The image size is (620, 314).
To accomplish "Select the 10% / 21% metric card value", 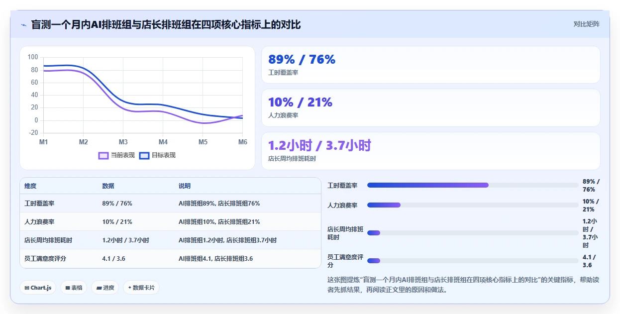I will coord(300,102).
